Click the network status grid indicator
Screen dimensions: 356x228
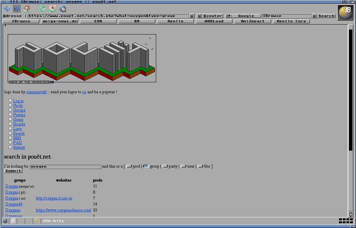tap(346, 221)
